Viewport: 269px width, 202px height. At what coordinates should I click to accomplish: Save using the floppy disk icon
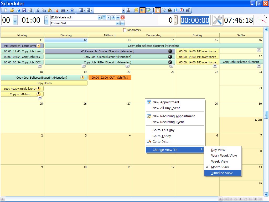tap(24, 11)
